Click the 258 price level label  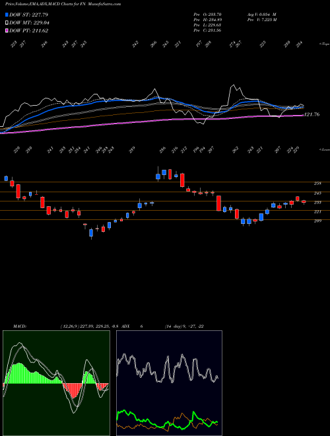tap(317, 184)
